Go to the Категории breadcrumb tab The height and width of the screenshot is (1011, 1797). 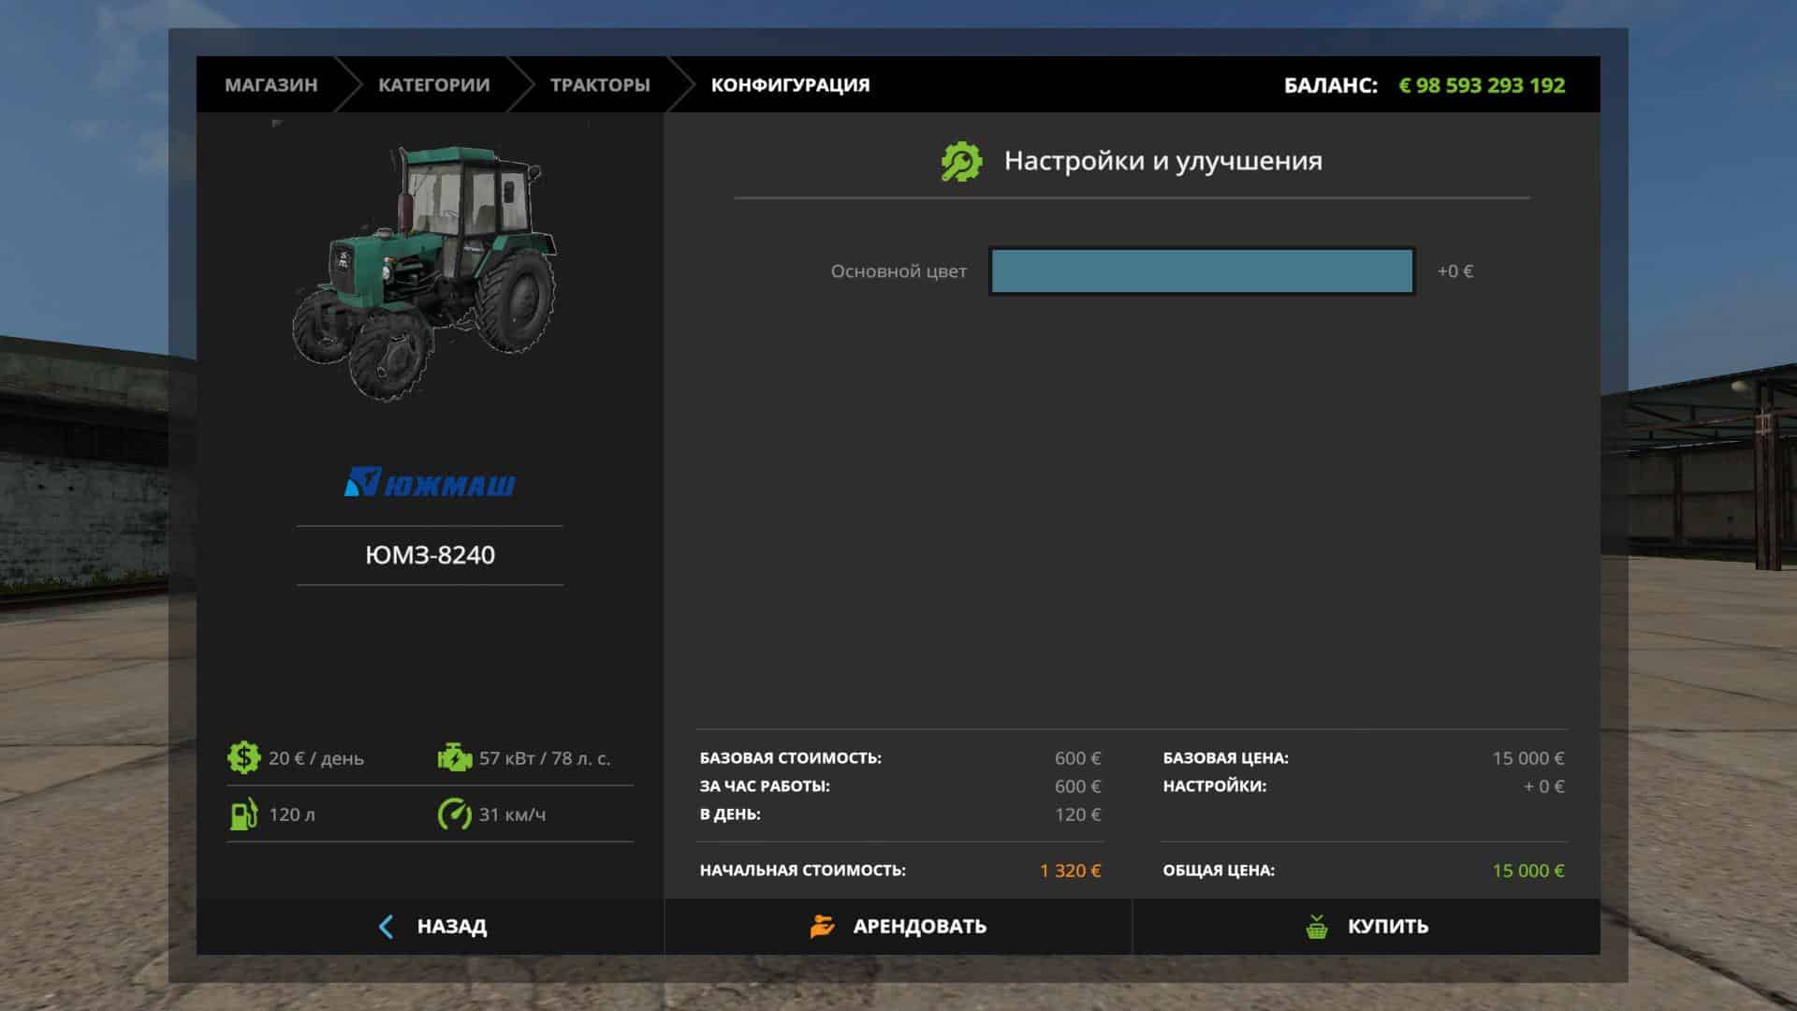pos(433,85)
